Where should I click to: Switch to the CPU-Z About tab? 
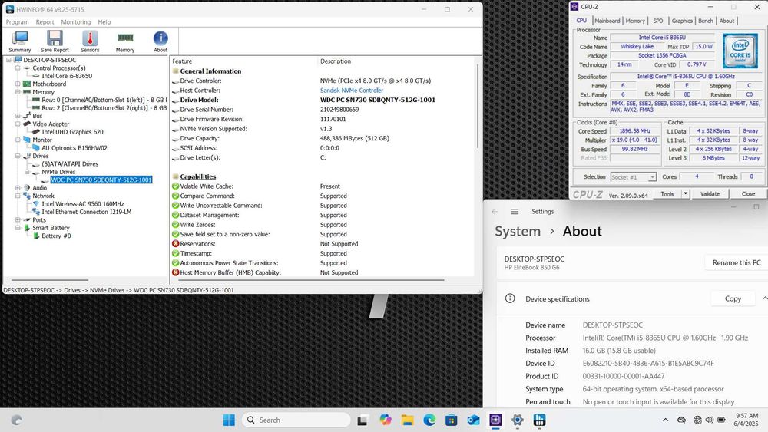click(x=727, y=21)
